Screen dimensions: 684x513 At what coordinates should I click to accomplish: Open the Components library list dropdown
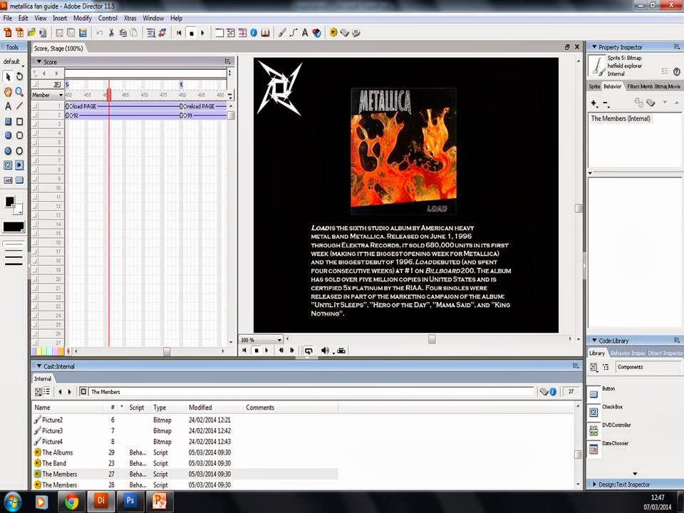[x=648, y=367]
